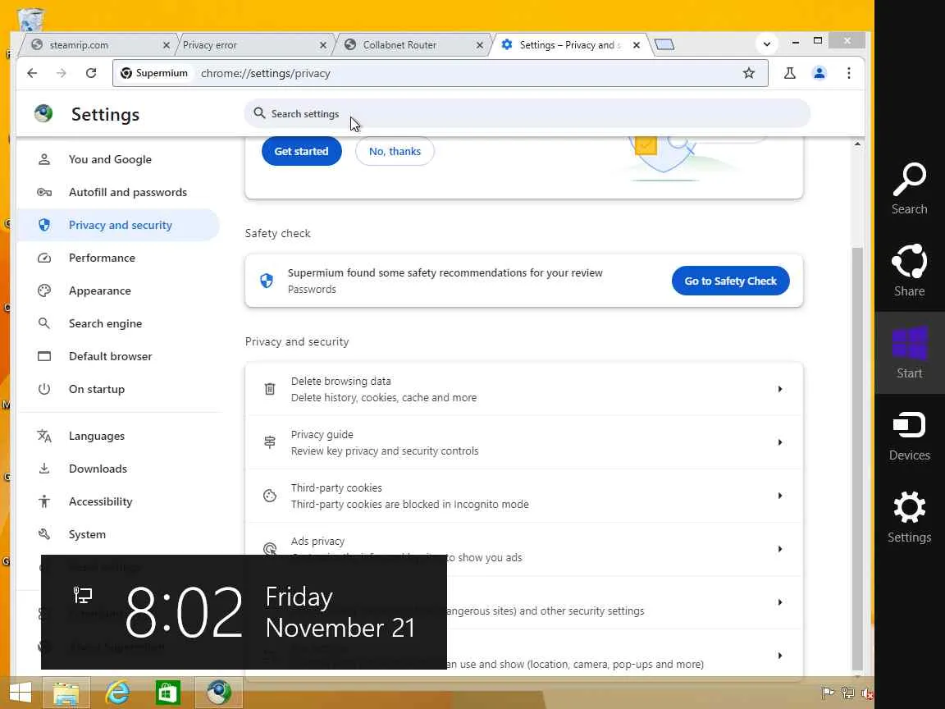Close the Collabnet Router tab

coord(480,45)
